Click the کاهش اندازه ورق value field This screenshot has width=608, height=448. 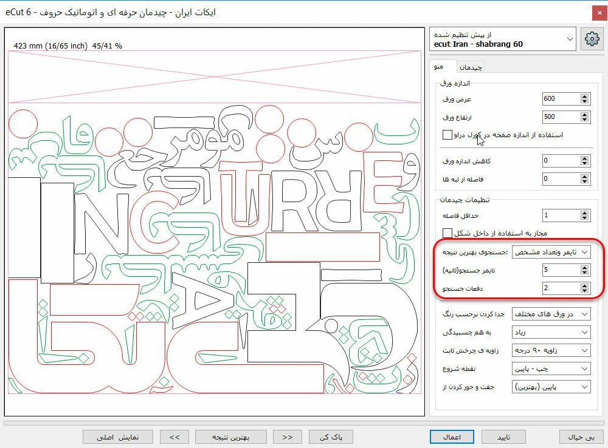561,161
